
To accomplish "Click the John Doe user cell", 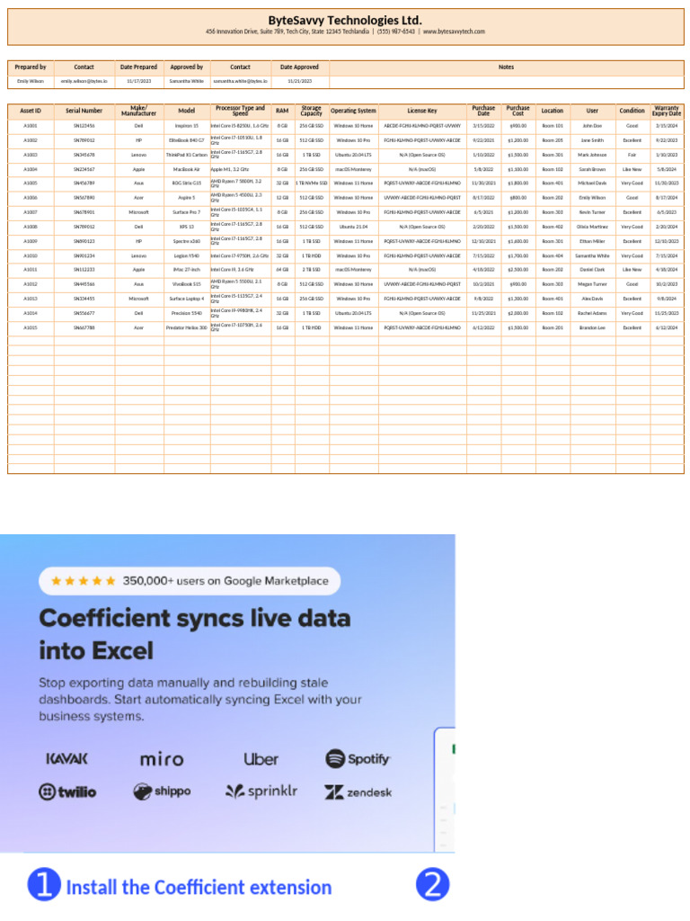I will pyautogui.click(x=593, y=126).
